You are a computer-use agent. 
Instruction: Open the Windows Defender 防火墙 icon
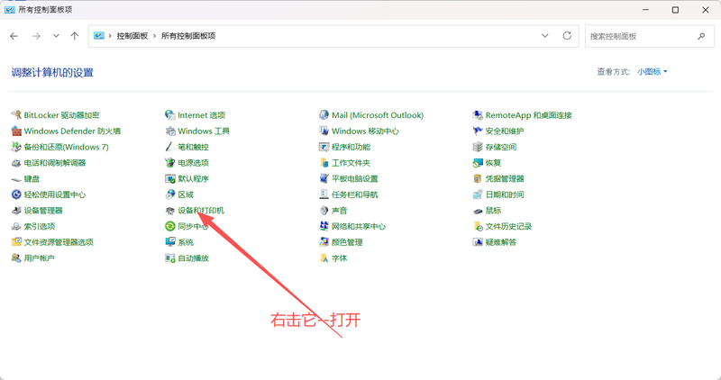[x=16, y=131]
